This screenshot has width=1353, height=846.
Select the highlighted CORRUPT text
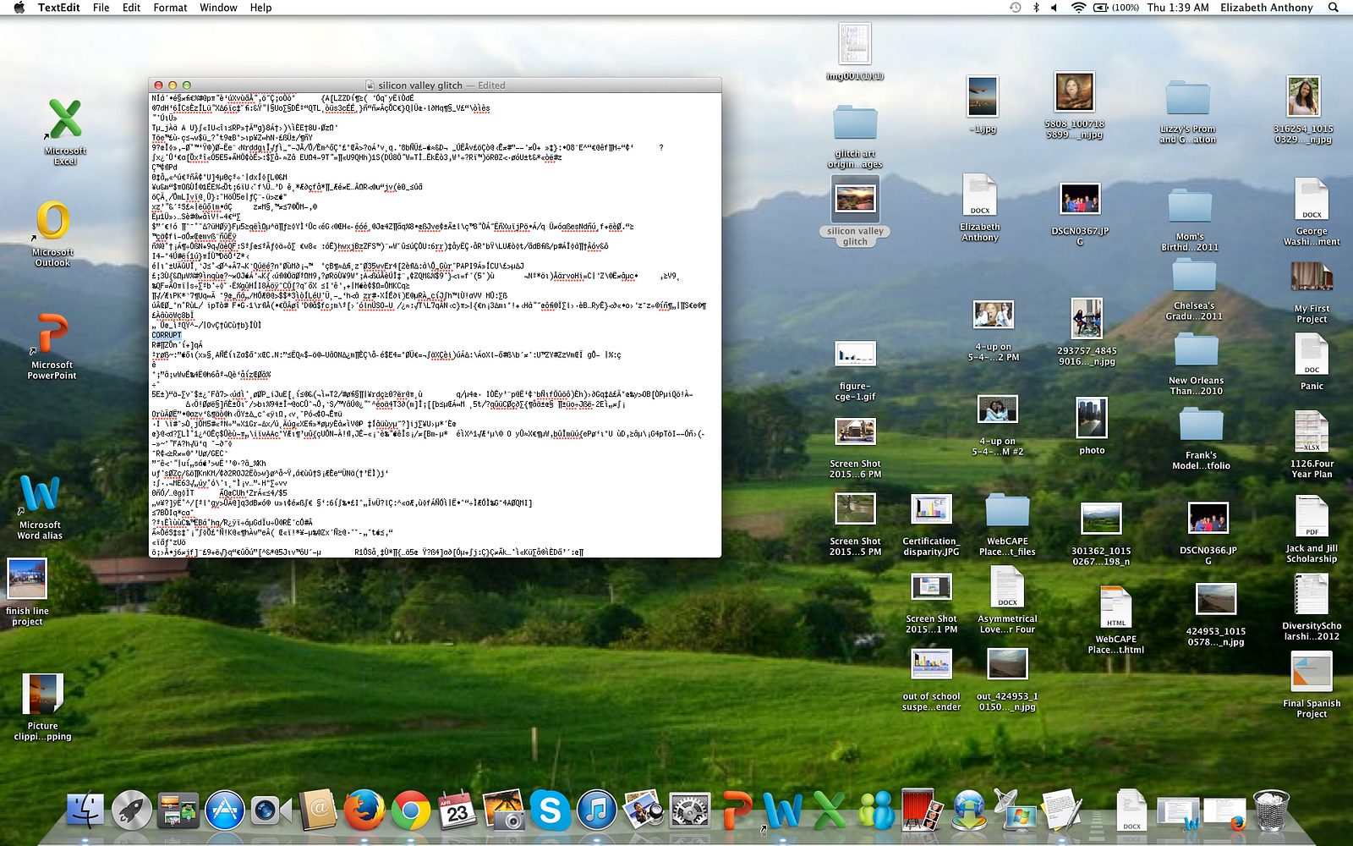(x=167, y=335)
